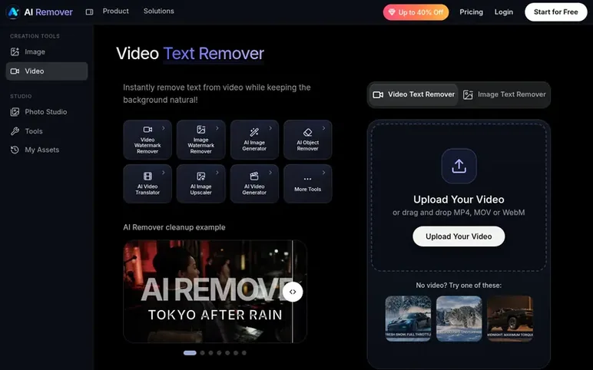Select the second carousel indicator dot
The height and width of the screenshot is (370, 593).
point(202,353)
